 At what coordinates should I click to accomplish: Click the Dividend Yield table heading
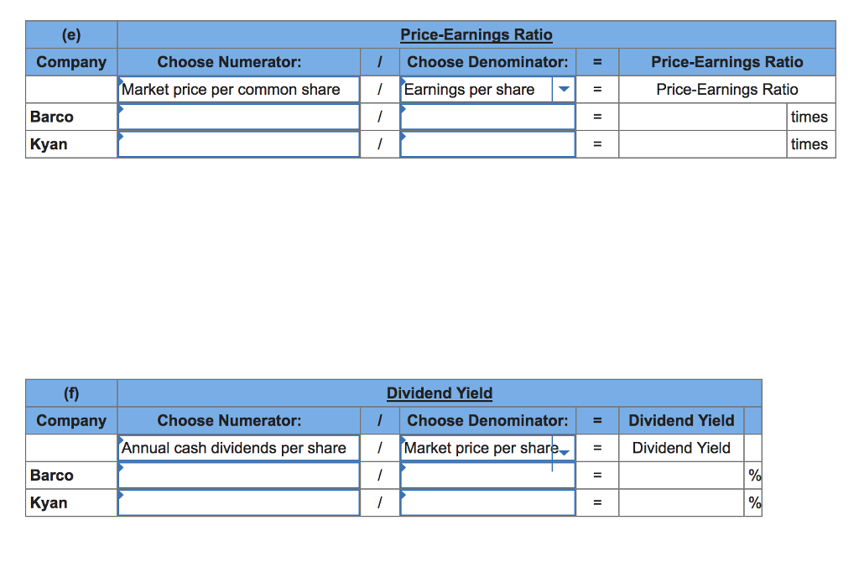439,393
